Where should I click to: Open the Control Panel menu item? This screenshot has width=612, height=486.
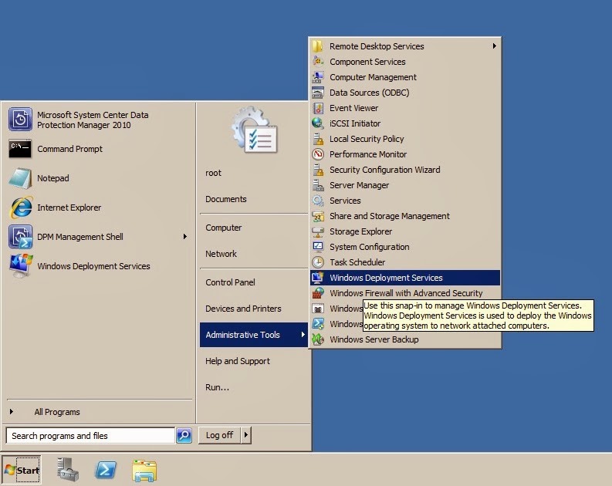(230, 282)
